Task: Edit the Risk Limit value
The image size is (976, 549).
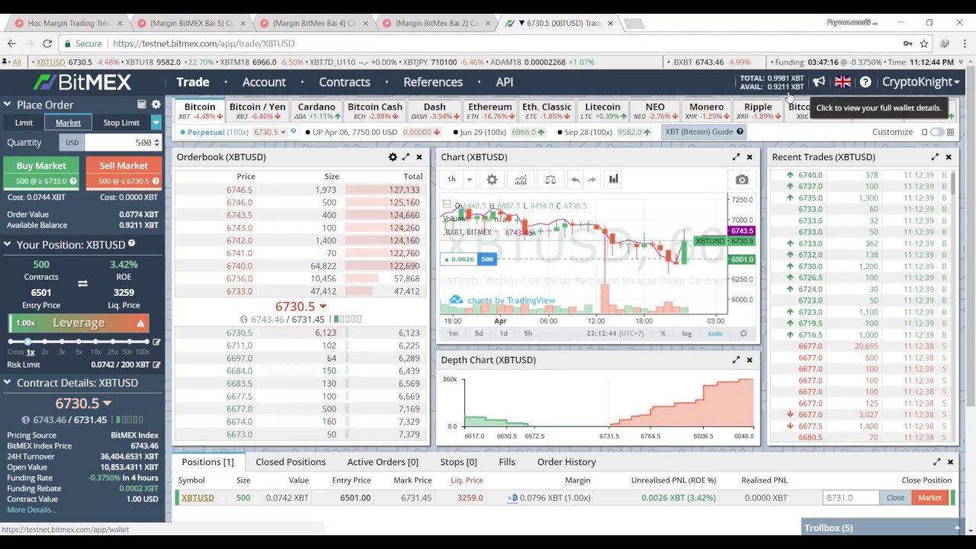Action: point(156,364)
